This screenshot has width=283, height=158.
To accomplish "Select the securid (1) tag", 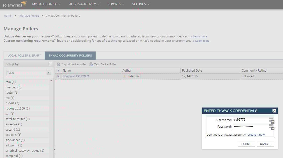I will click(26, 130).
